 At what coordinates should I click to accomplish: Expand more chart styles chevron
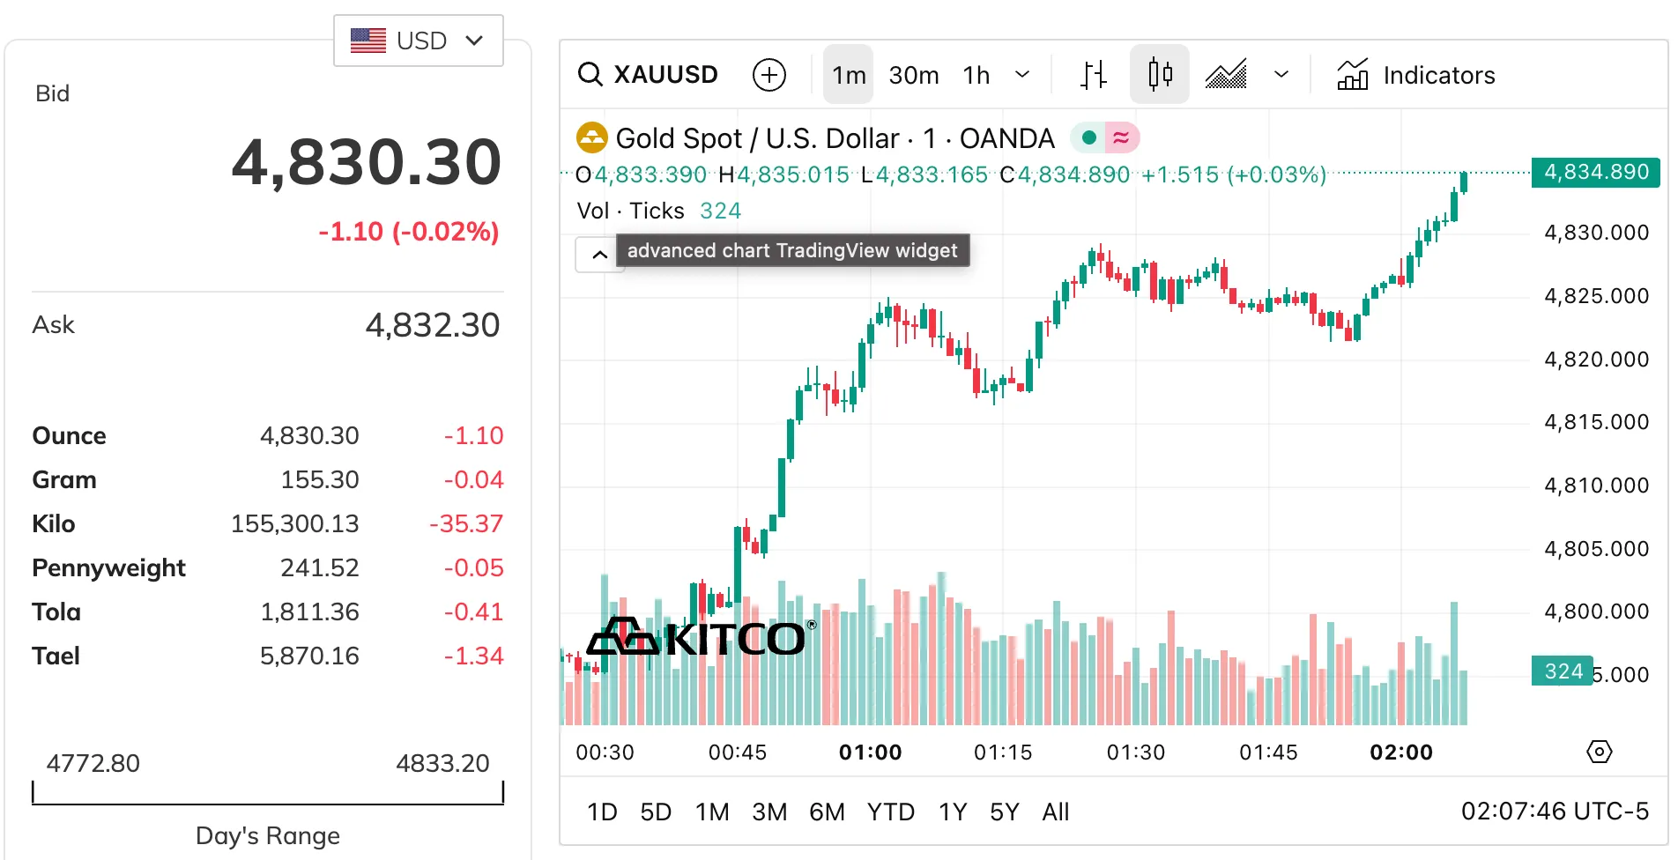click(1281, 75)
